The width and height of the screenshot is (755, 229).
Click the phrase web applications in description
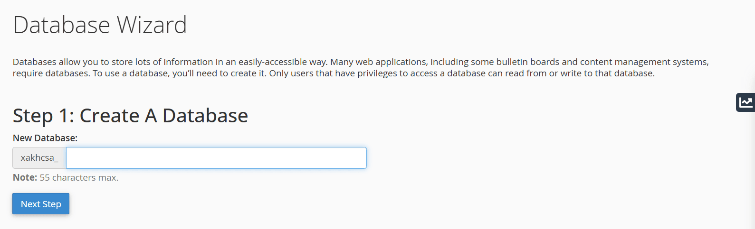(384, 62)
